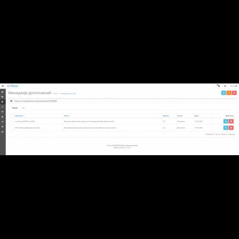This screenshot has height=239, width=239.
Task: Click the Главная breadcrumb link
Action: point(55,94)
